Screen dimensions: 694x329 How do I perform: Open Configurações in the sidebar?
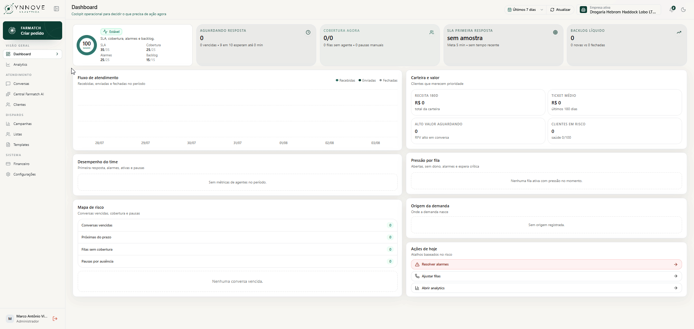pos(33,174)
